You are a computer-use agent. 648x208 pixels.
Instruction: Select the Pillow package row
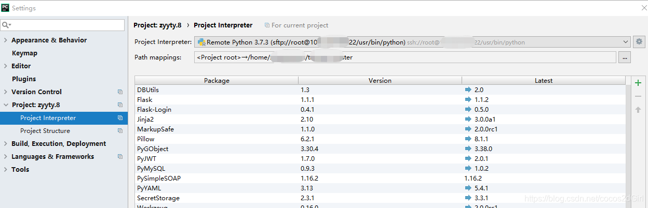coord(380,139)
